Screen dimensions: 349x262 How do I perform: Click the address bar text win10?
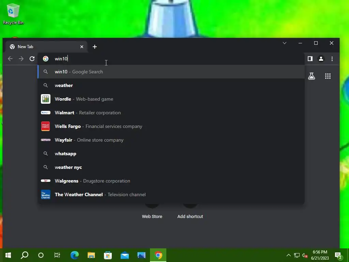(61, 59)
